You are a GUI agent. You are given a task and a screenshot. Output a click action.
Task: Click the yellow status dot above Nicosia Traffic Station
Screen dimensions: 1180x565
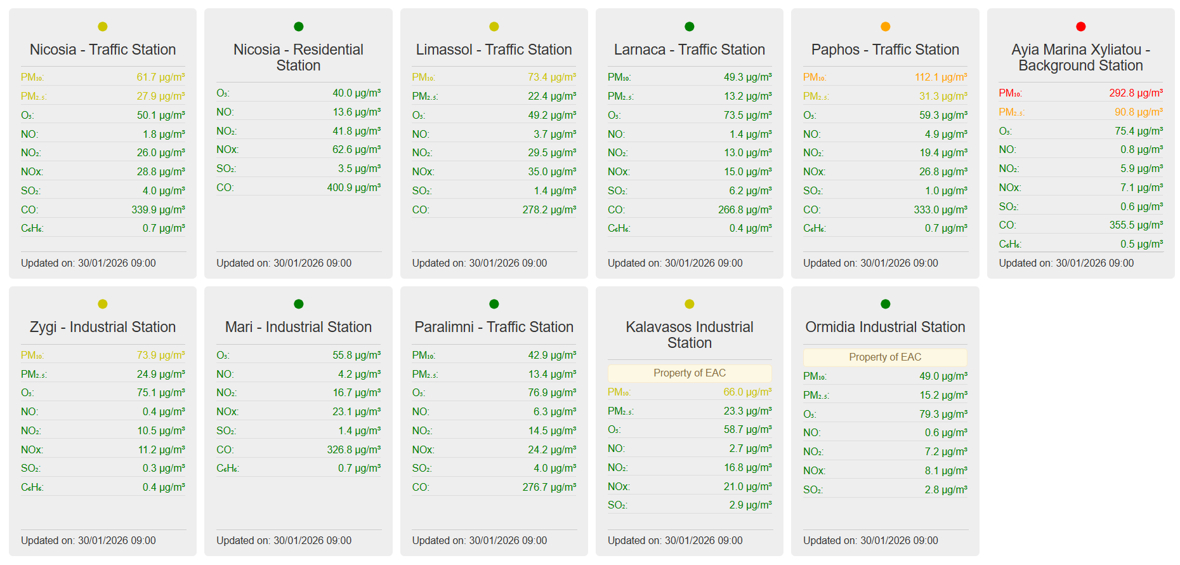103,27
